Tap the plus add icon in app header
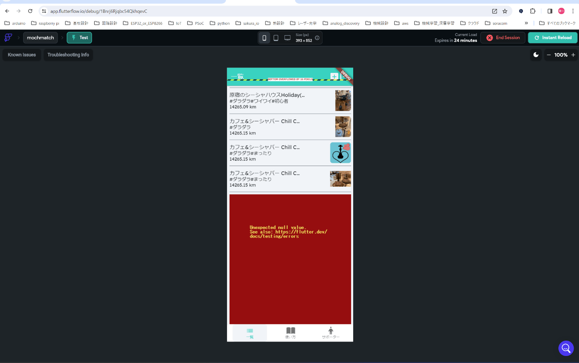This screenshot has height=363, width=579. (334, 77)
